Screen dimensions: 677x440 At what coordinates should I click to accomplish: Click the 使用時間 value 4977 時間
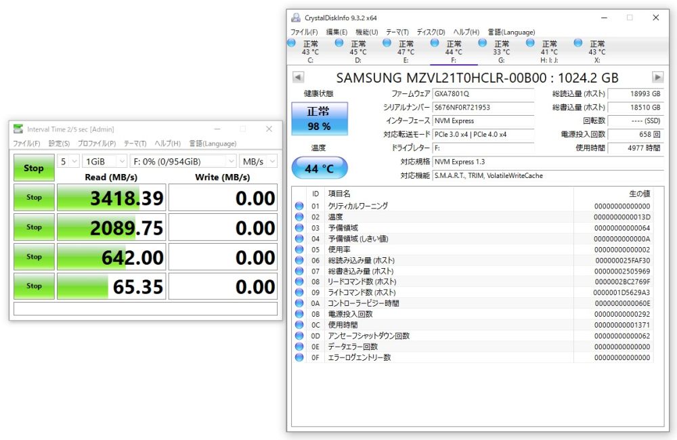[x=636, y=148]
